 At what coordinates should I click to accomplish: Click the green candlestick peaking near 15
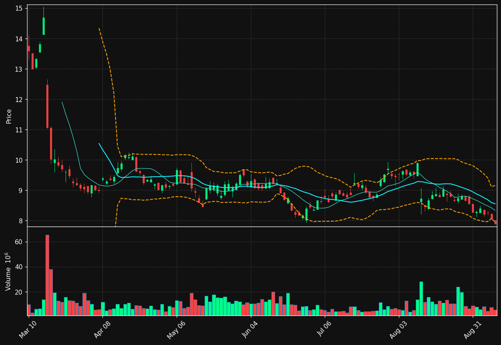[x=43, y=26]
